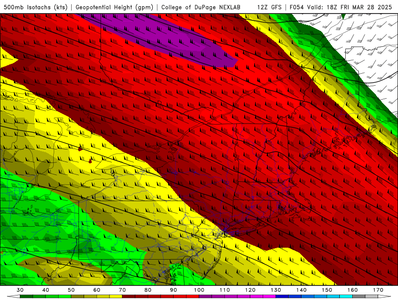Click the legend value 60
Screen dimensions: 398x299
[x=97, y=290]
